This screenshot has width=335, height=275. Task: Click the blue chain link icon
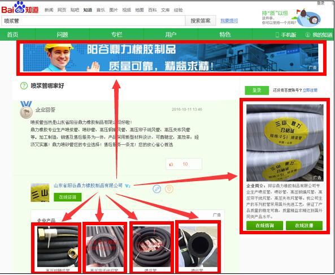(157, 189)
